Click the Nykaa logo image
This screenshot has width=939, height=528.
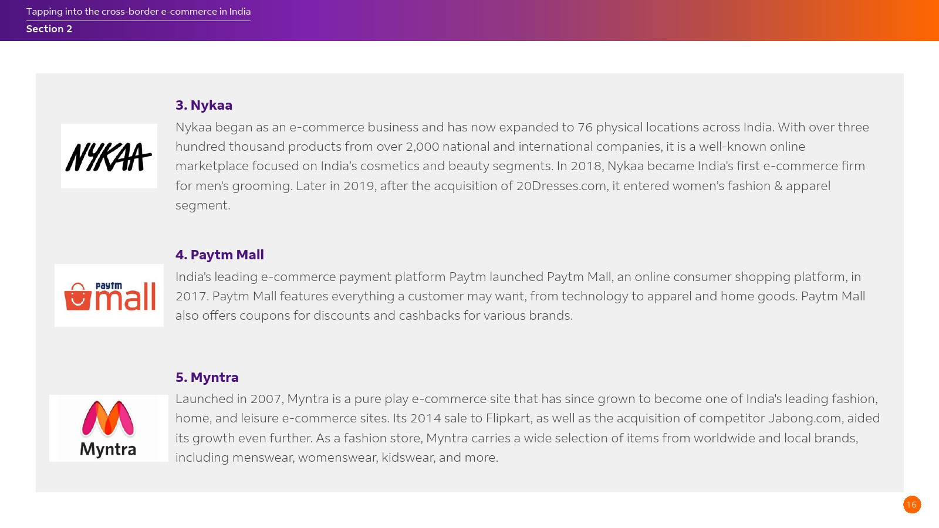109,156
